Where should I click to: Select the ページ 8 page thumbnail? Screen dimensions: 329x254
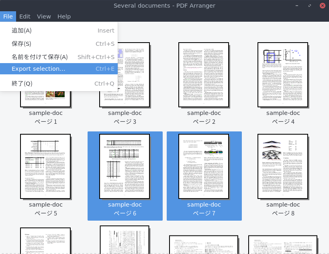point(283,166)
